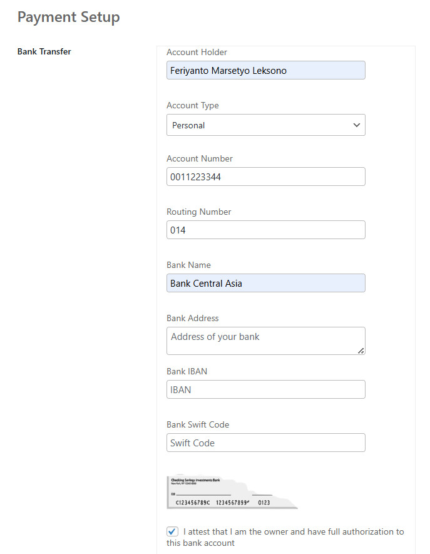Click the Bank Address textarea
430x554 pixels.
pyautogui.click(x=266, y=341)
